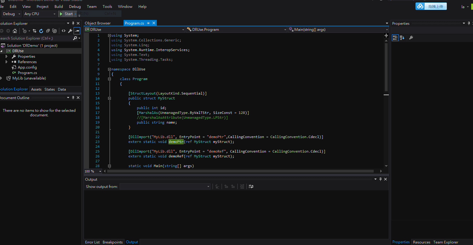The image size is (473, 245).
Task: Expand Properties node in solution tree
Action: click(7, 56)
